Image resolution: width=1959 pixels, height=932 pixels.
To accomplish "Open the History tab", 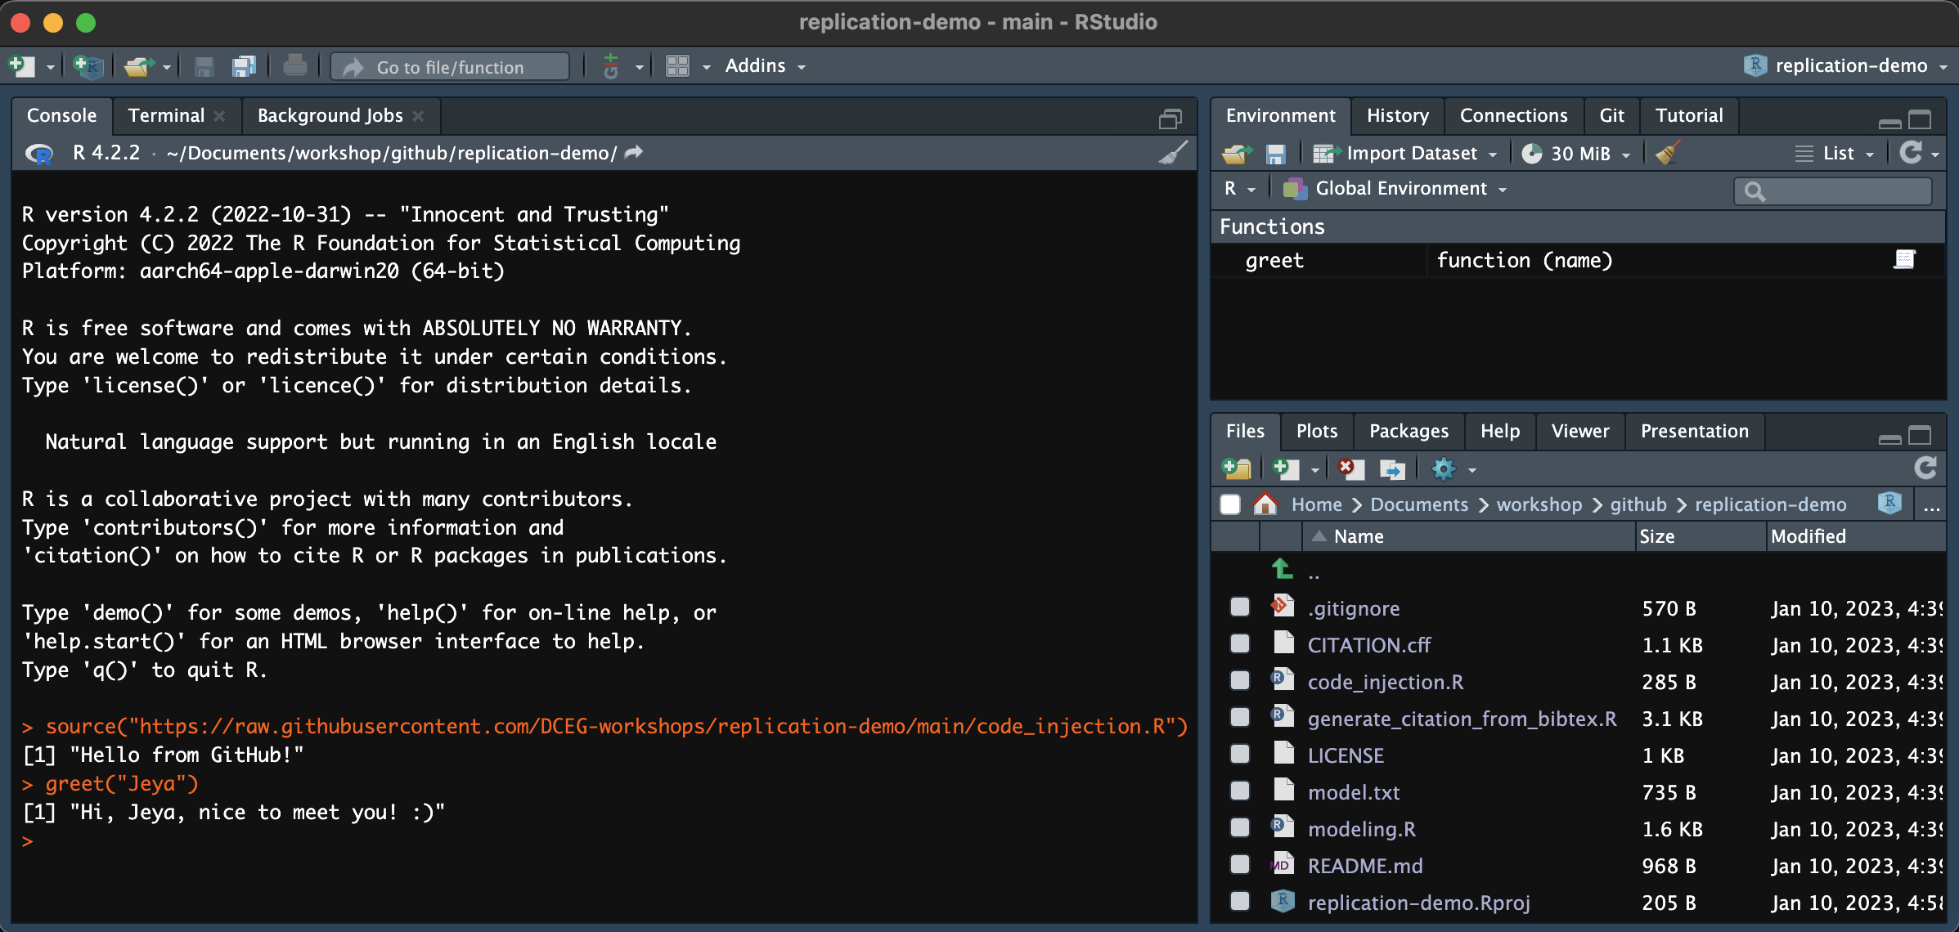I will click(x=1398, y=115).
